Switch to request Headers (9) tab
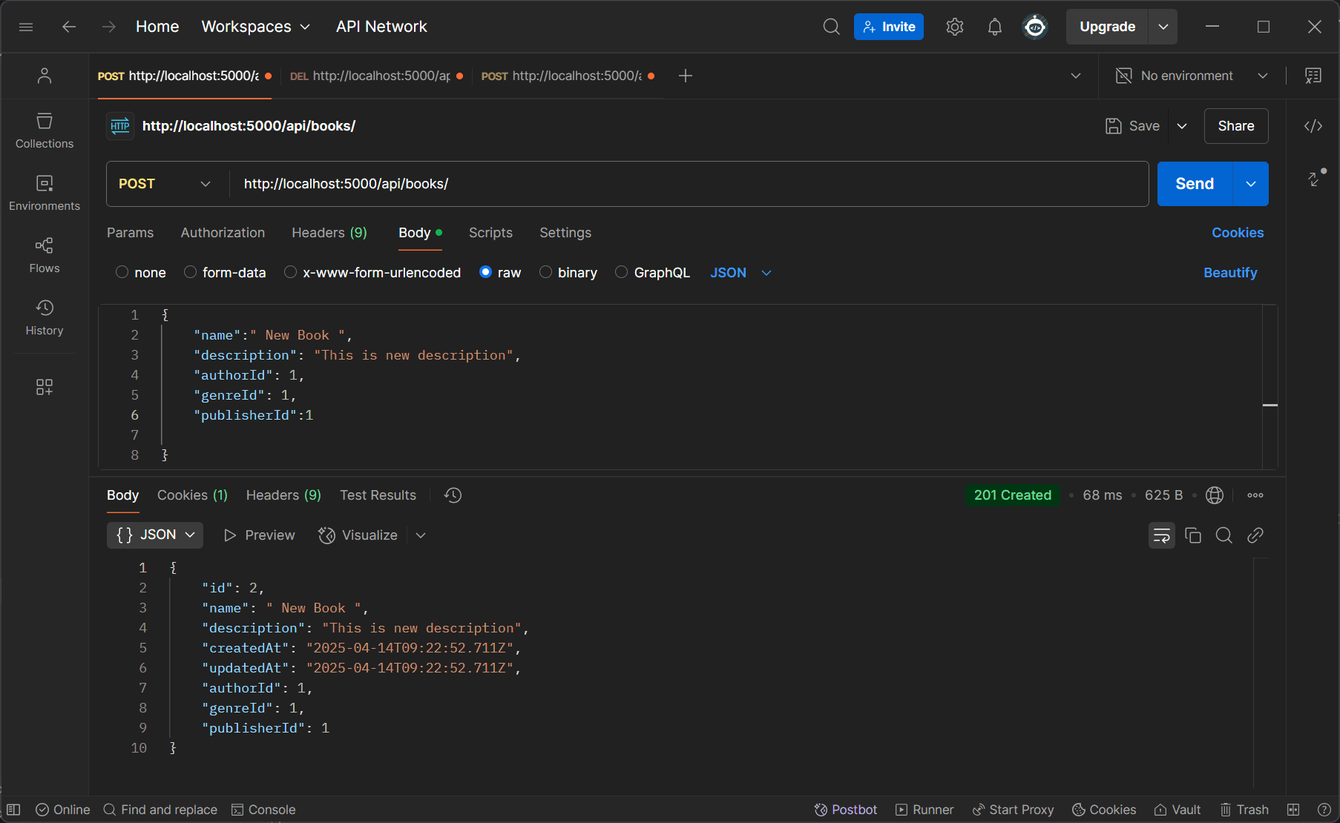The width and height of the screenshot is (1340, 823). coord(329,233)
